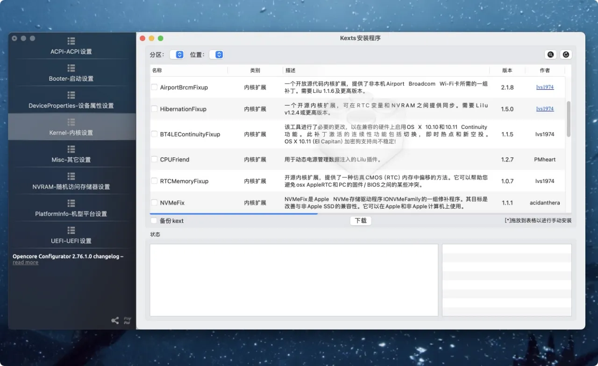Open the 分区 dropdown

tap(177, 55)
